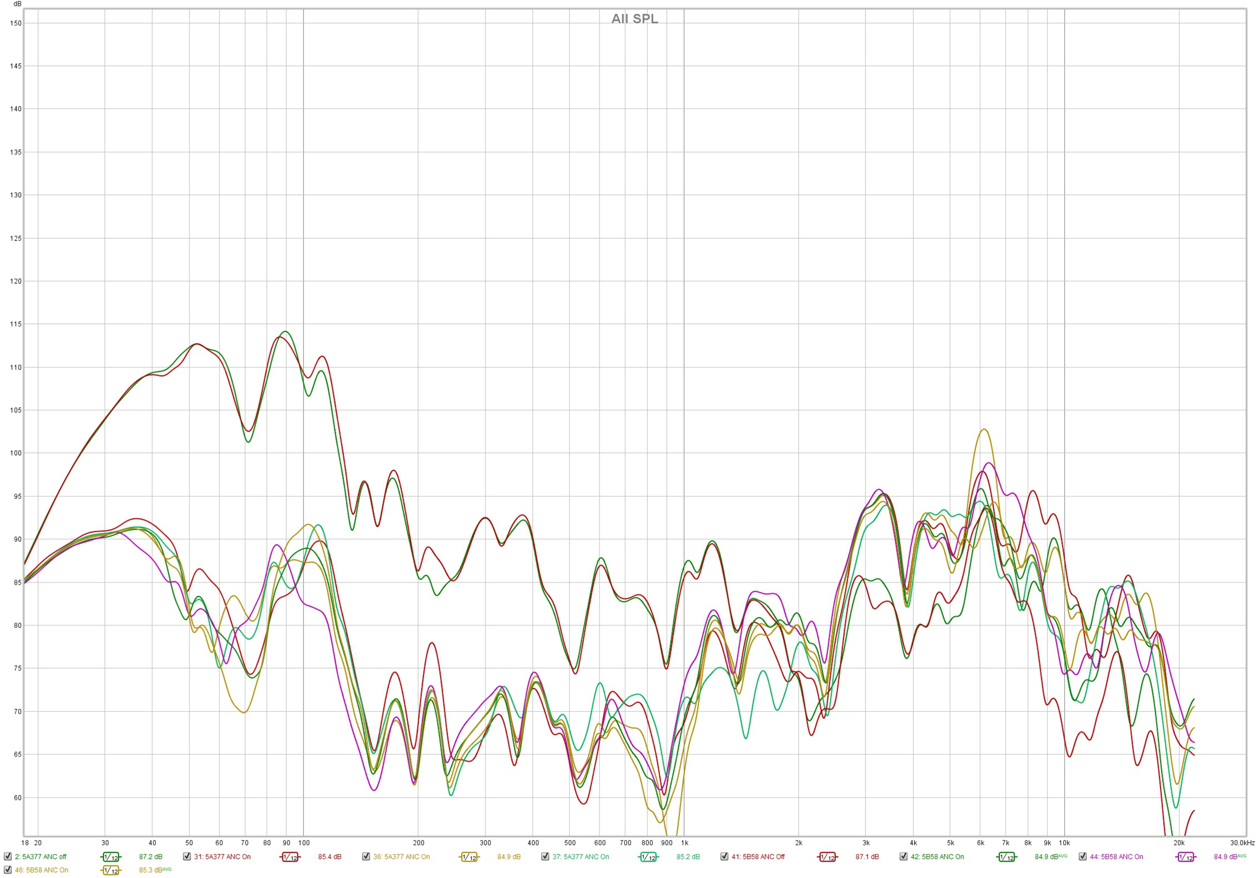
Task: Click green 1/12 smoothing icon of trace 42
Action: click(1006, 857)
